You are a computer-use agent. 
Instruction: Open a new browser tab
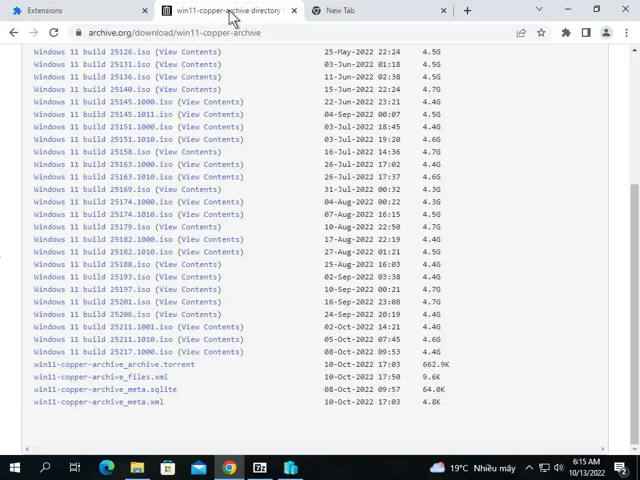click(467, 11)
